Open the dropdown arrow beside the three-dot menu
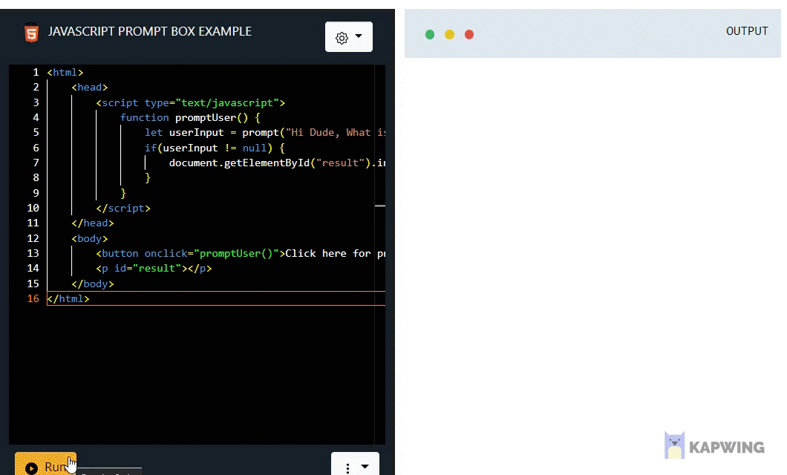787x475 pixels. point(364,467)
